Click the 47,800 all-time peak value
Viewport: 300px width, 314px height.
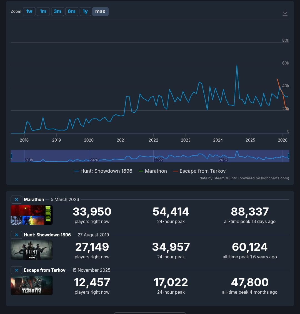pyautogui.click(x=250, y=282)
